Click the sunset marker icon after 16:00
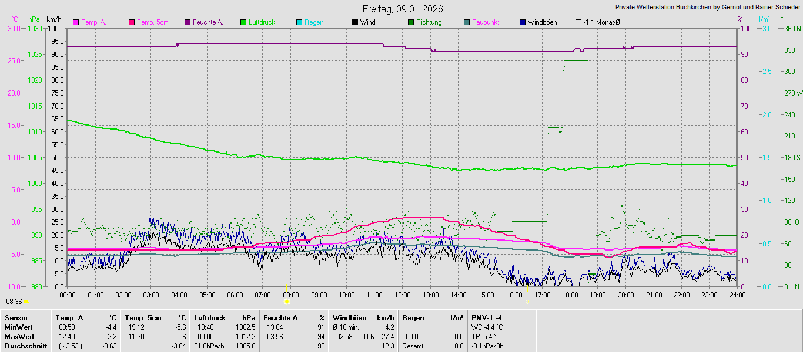Screen dimensions: 803x352 click(x=527, y=302)
